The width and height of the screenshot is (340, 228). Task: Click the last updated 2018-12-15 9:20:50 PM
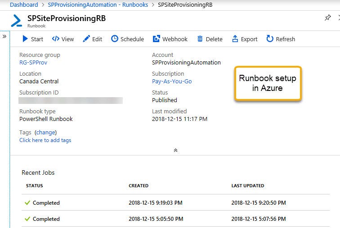pos(259,203)
